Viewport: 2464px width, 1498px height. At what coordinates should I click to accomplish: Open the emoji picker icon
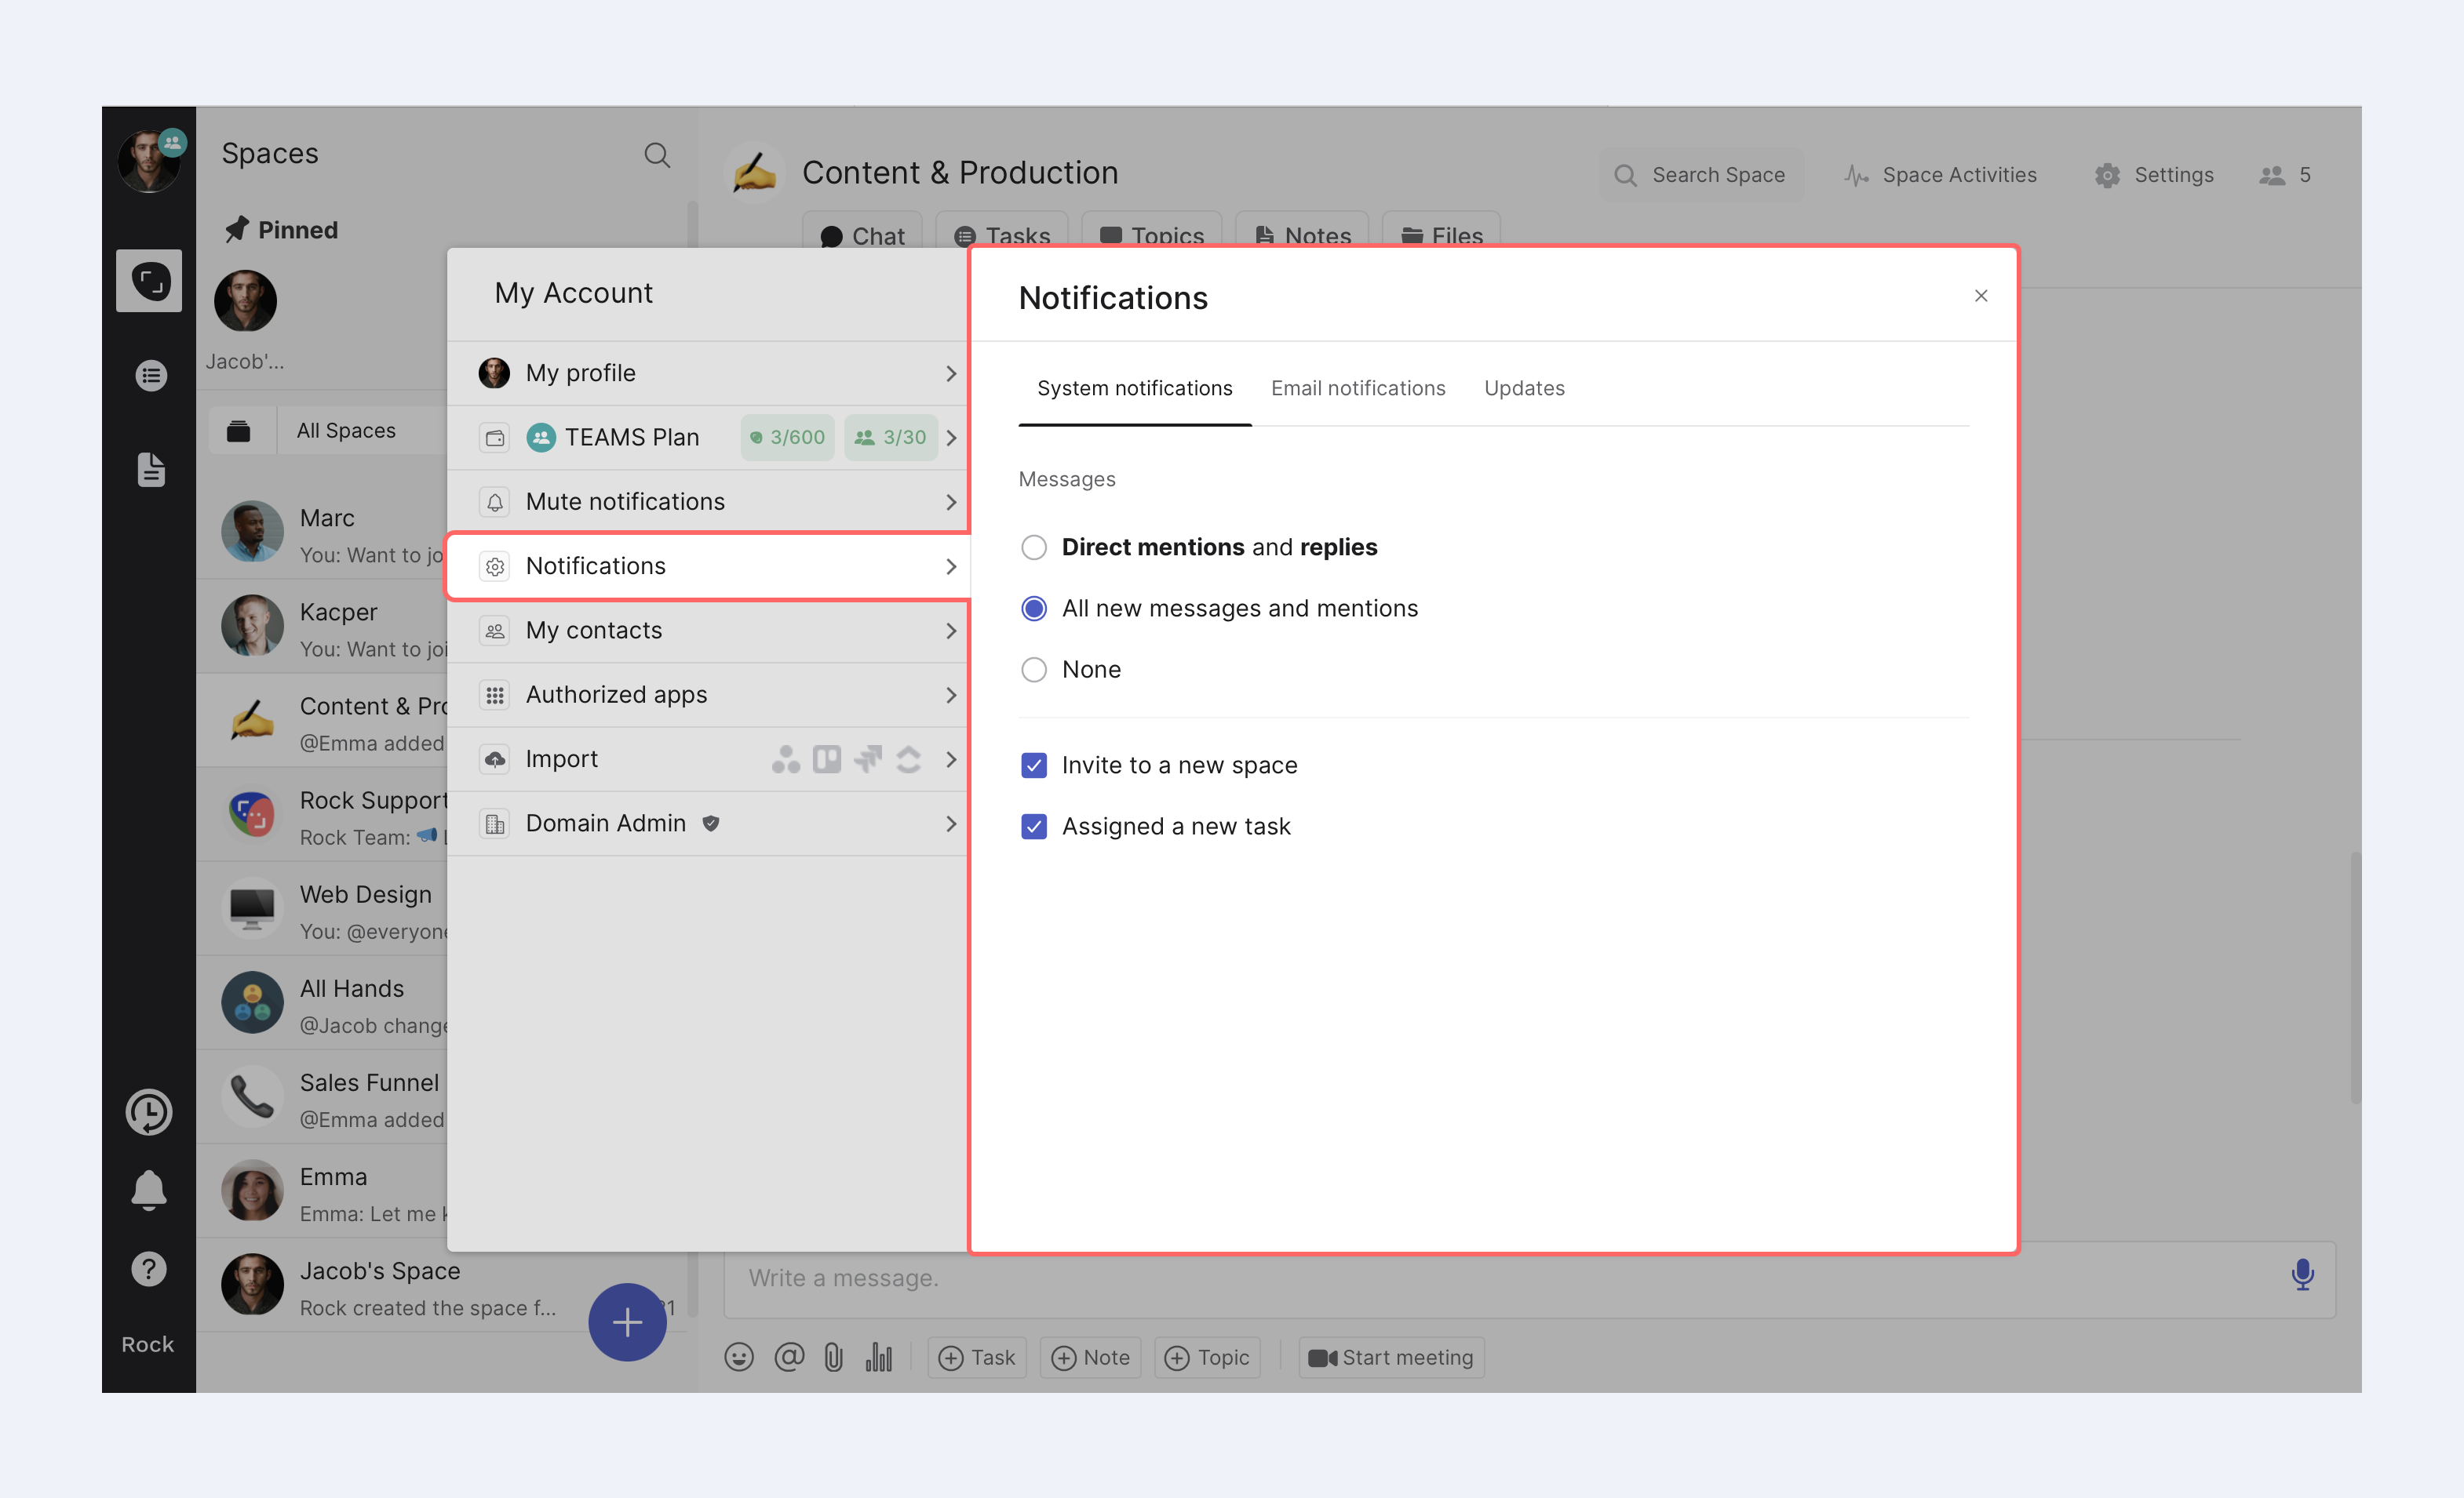tap(739, 1357)
